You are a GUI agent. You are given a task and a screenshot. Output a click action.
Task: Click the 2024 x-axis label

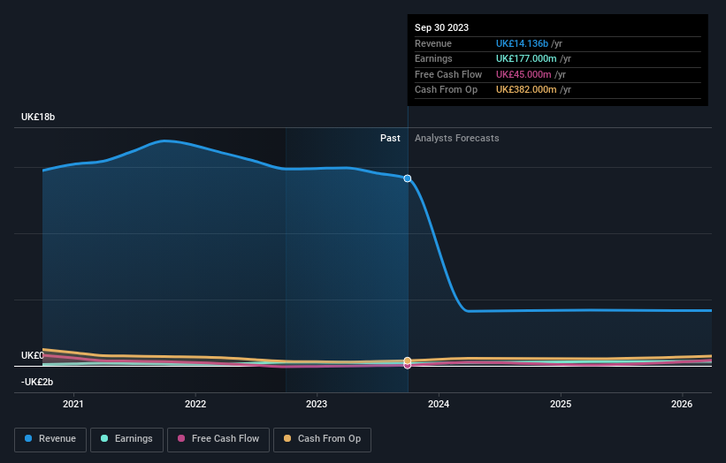point(439,404)
